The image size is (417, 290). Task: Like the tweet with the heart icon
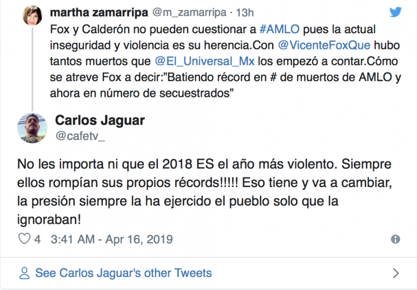pyautogui.click(x=24, y=239)
